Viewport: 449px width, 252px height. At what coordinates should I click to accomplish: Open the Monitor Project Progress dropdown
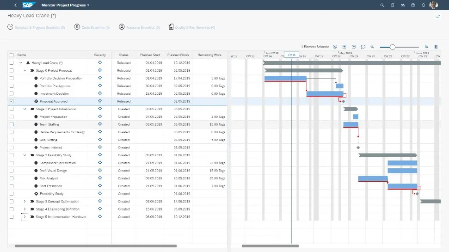click(x=65, y=5)
